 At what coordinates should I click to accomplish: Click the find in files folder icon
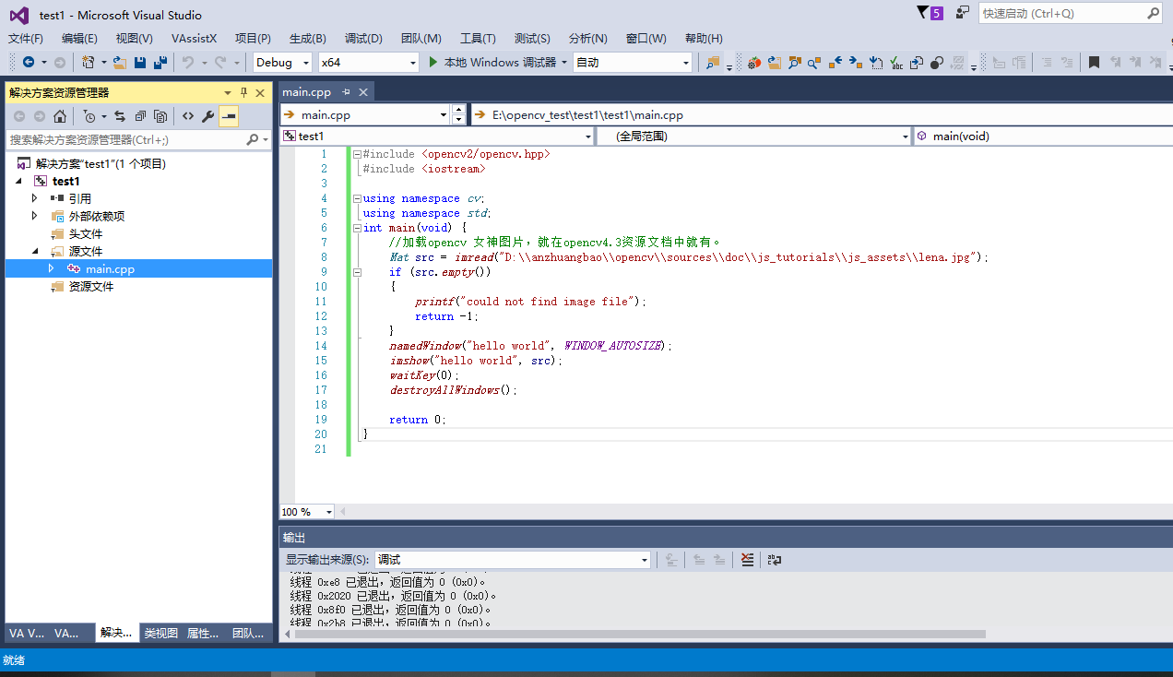[x=713, y=63]
